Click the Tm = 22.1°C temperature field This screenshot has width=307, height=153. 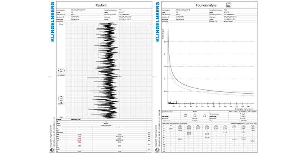(252, 112)
